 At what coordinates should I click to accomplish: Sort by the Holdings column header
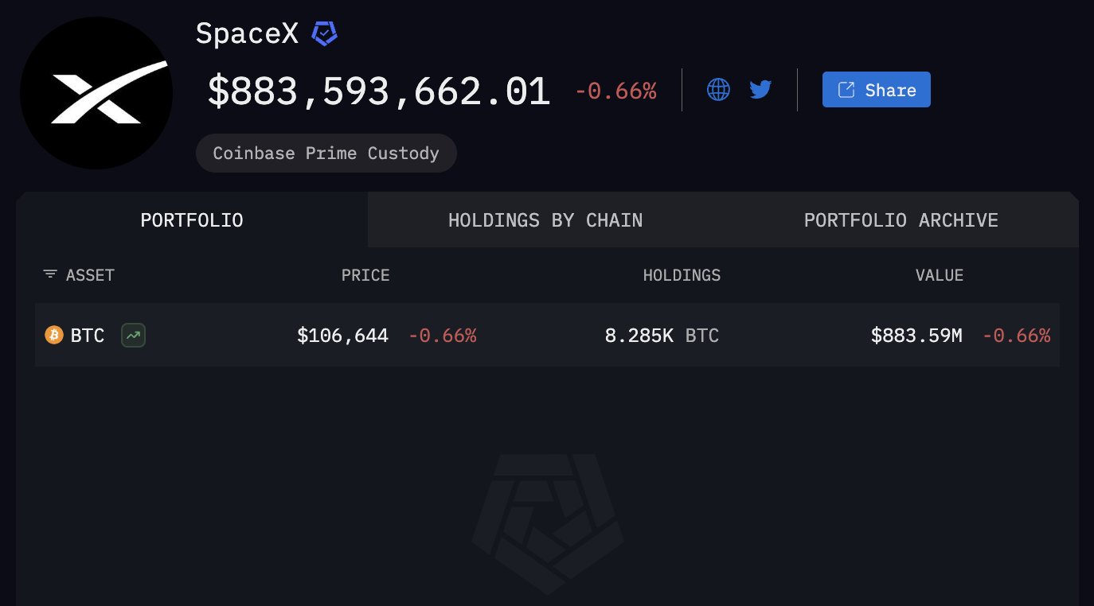point(682,275)
